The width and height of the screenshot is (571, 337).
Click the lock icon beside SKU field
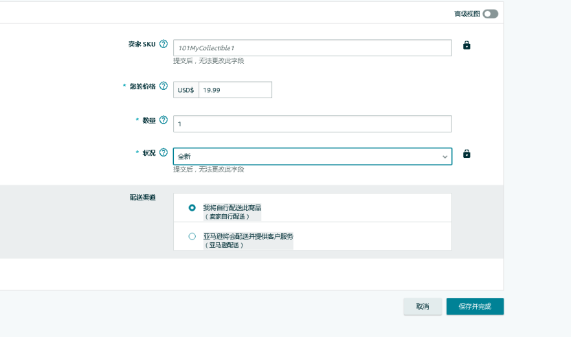click(467, 45)
